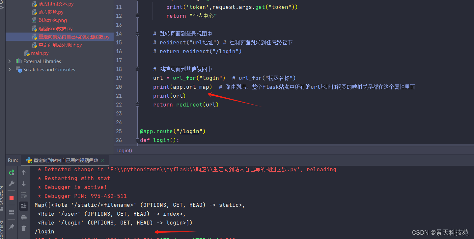The image size is (474, 239).
Task: Click "Debugger PIN: 995-432-511" console line
Action: 82,196
